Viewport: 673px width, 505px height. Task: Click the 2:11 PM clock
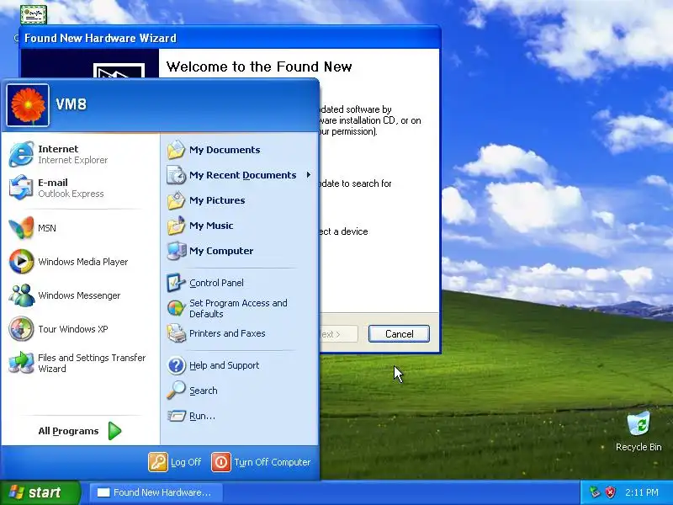click(642, 492)
